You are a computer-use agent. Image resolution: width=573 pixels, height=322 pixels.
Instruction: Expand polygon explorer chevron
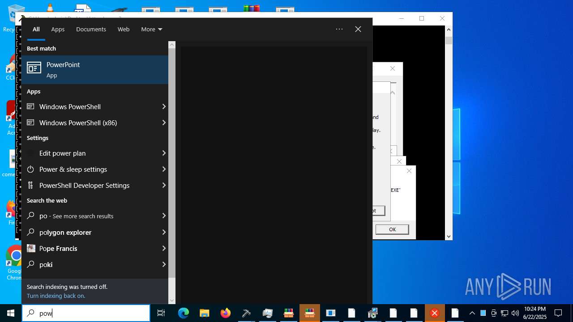[164, 232]
